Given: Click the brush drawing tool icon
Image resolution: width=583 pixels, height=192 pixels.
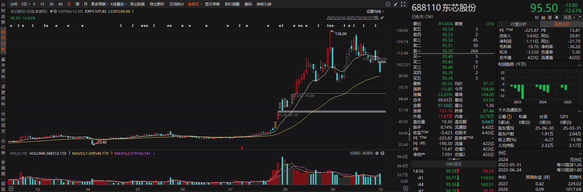Looking at the screenshot, I should [x=396, y=4].
